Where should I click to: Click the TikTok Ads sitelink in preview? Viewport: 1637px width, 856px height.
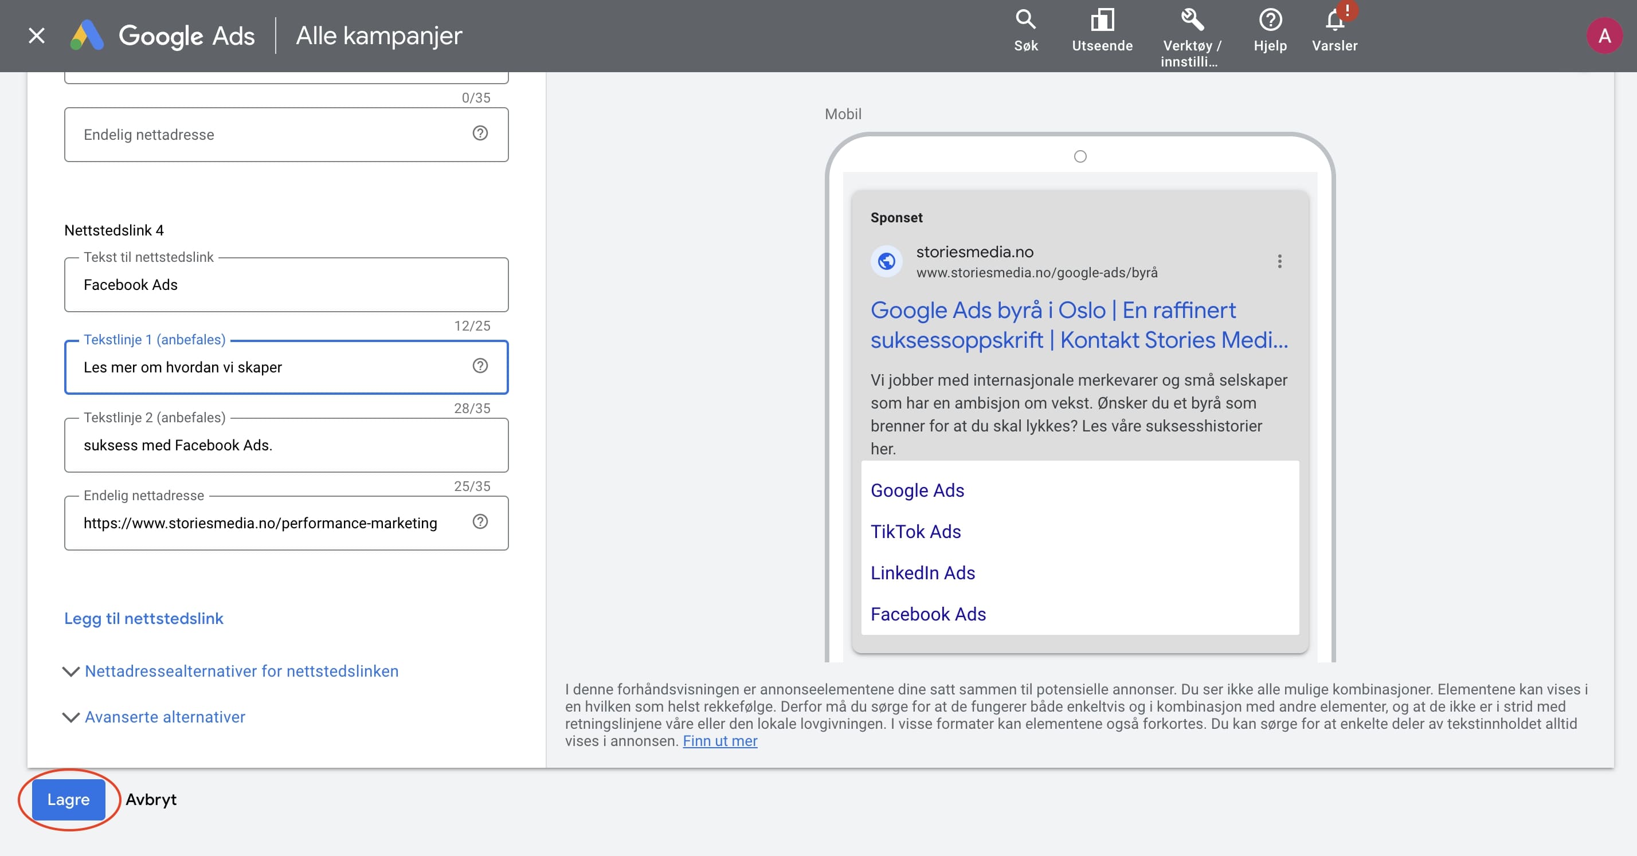coord(915,532)
